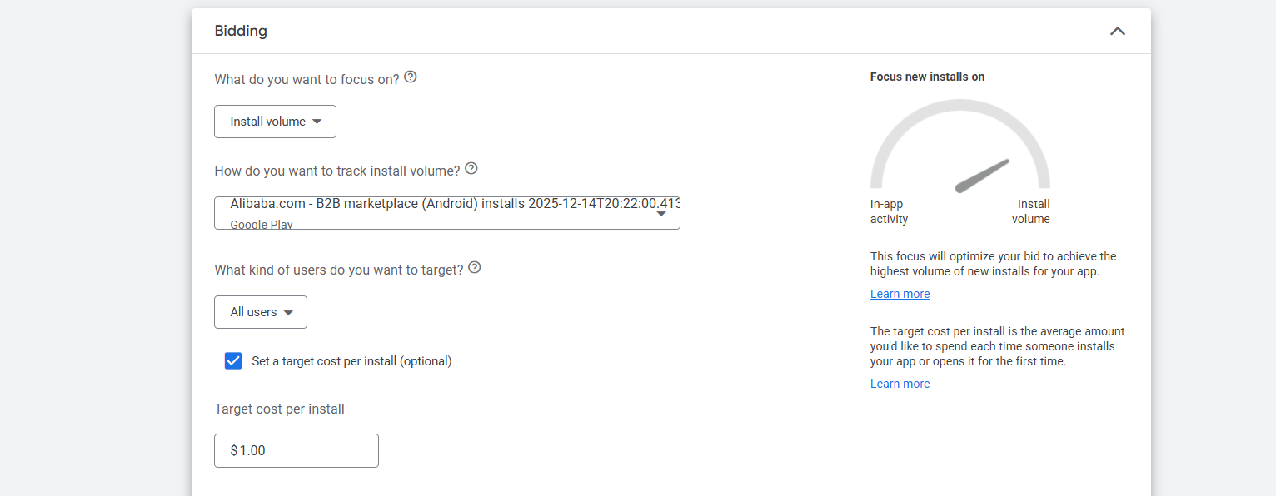1276x496 pixels.
Task: Click the arrow in Install volume dropdown
Action: (x=317, y=122)
